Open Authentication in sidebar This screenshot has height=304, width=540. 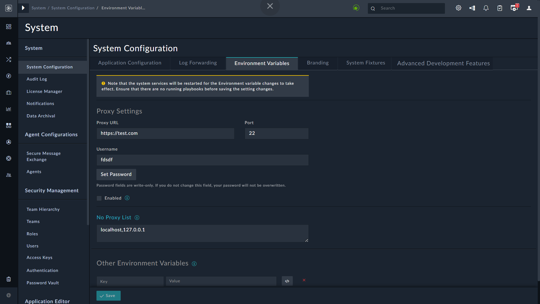click(42, 271)
